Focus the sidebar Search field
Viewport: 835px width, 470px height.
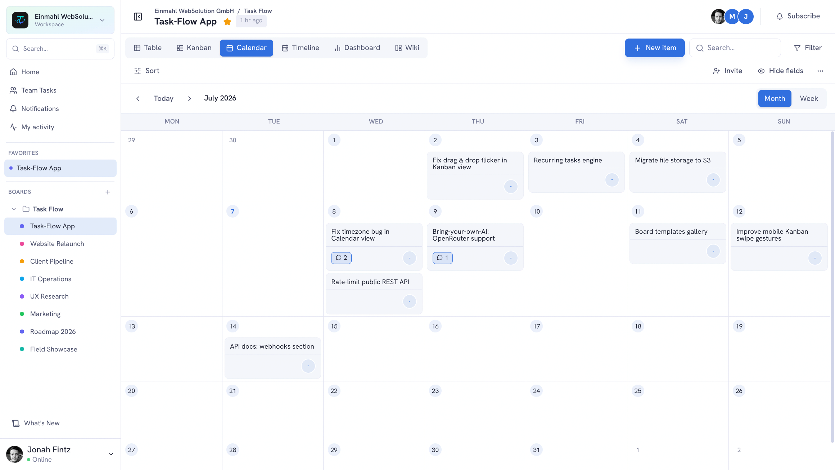click(60, 49)
